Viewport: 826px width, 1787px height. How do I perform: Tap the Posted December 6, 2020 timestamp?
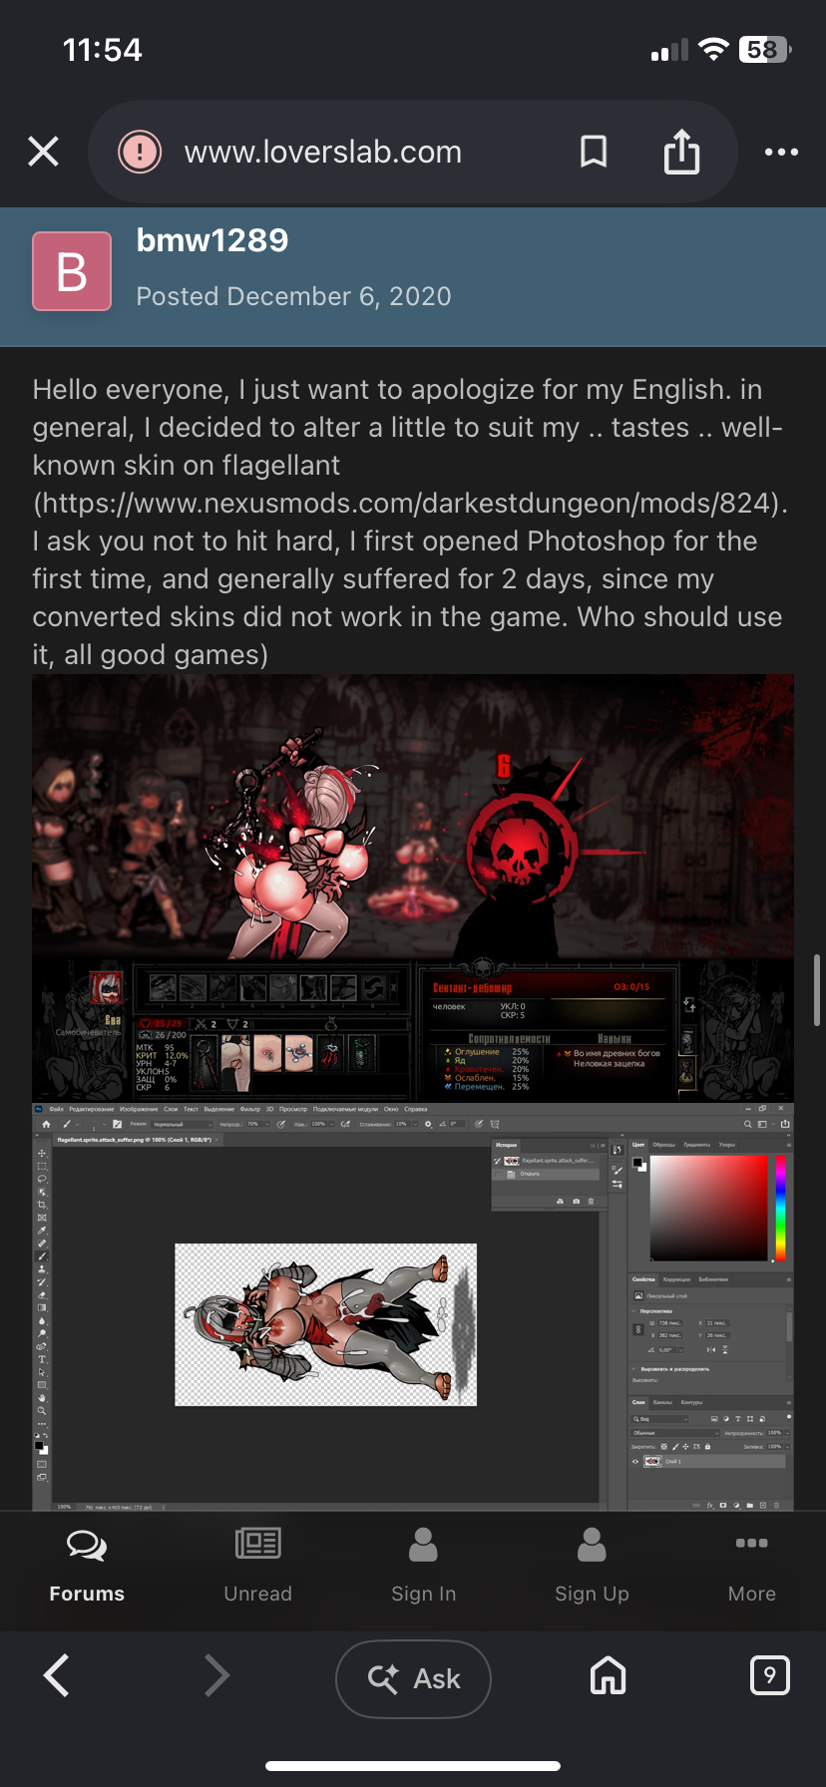(x=293, y=296)
